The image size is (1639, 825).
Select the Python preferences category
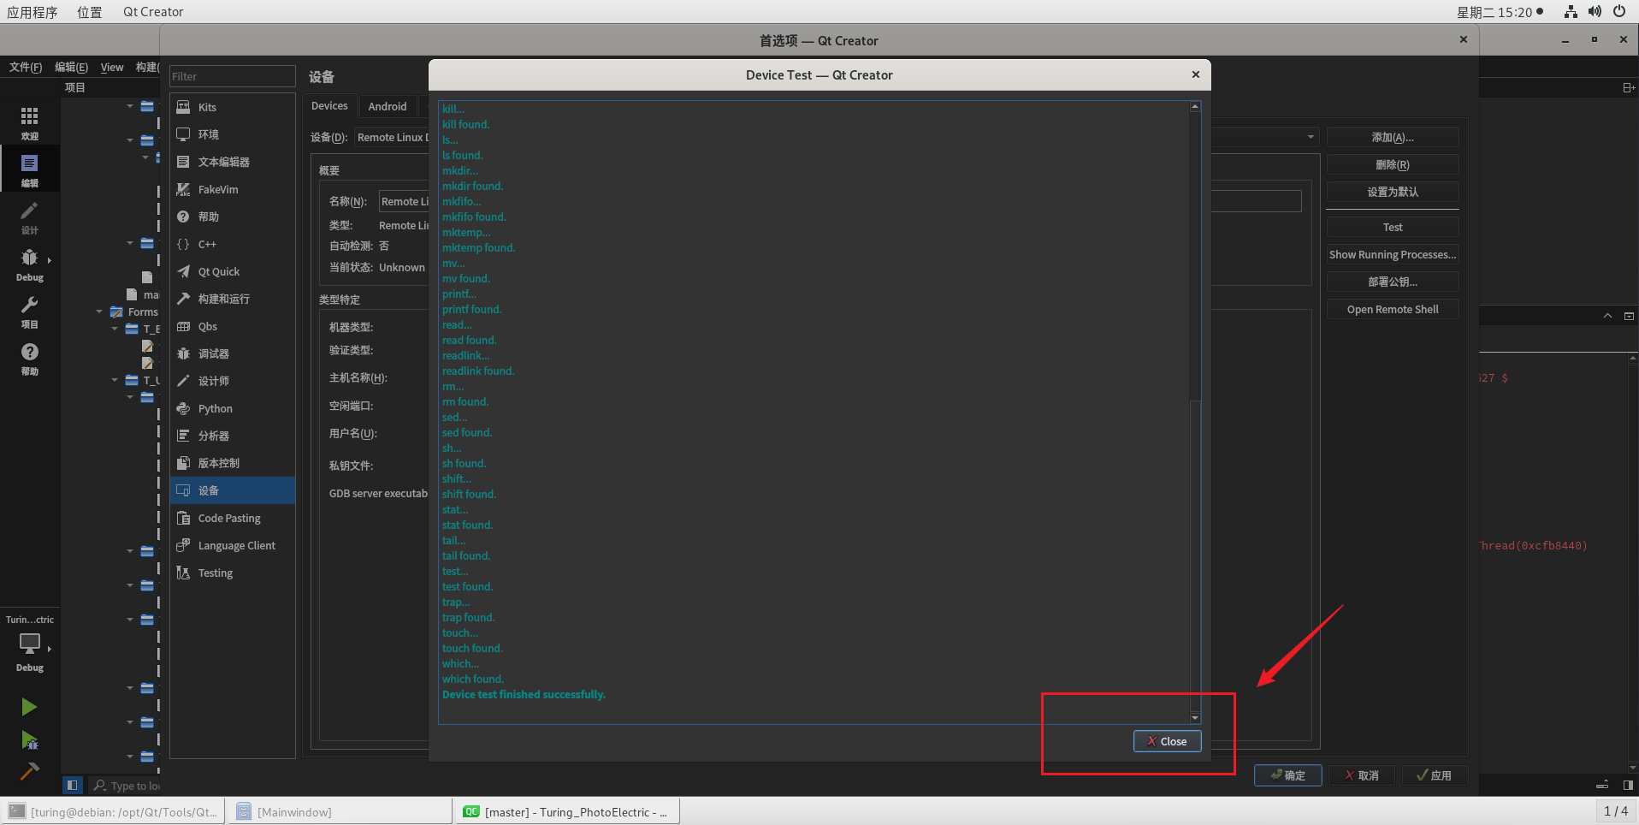(x=233, y=408)
